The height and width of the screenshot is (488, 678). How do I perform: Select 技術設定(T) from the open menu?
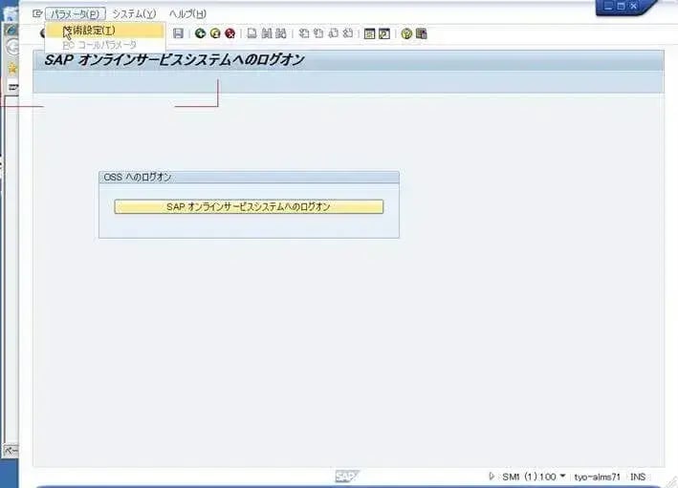(x=89, y=31)
